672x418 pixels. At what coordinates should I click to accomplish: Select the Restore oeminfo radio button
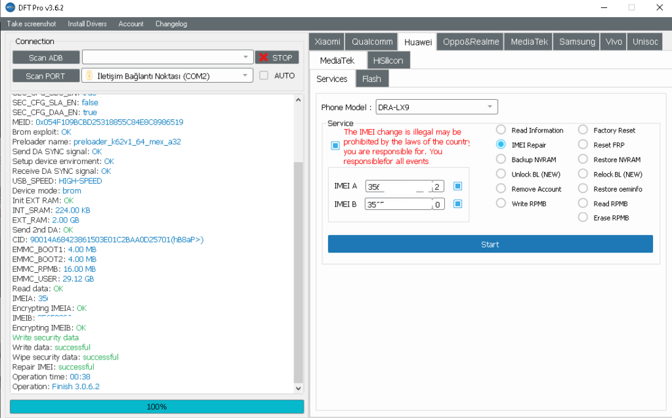point(583,188)
